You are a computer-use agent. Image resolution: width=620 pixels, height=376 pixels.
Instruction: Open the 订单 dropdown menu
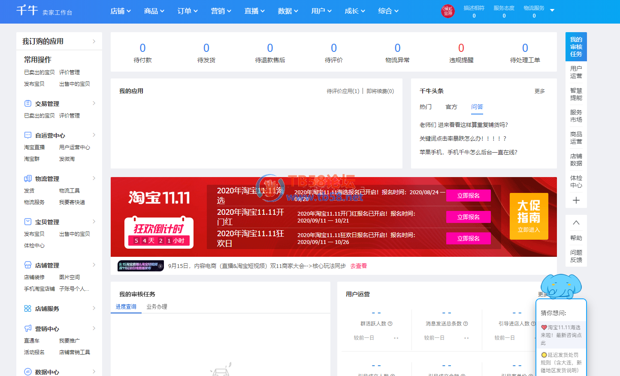[188, 11]
